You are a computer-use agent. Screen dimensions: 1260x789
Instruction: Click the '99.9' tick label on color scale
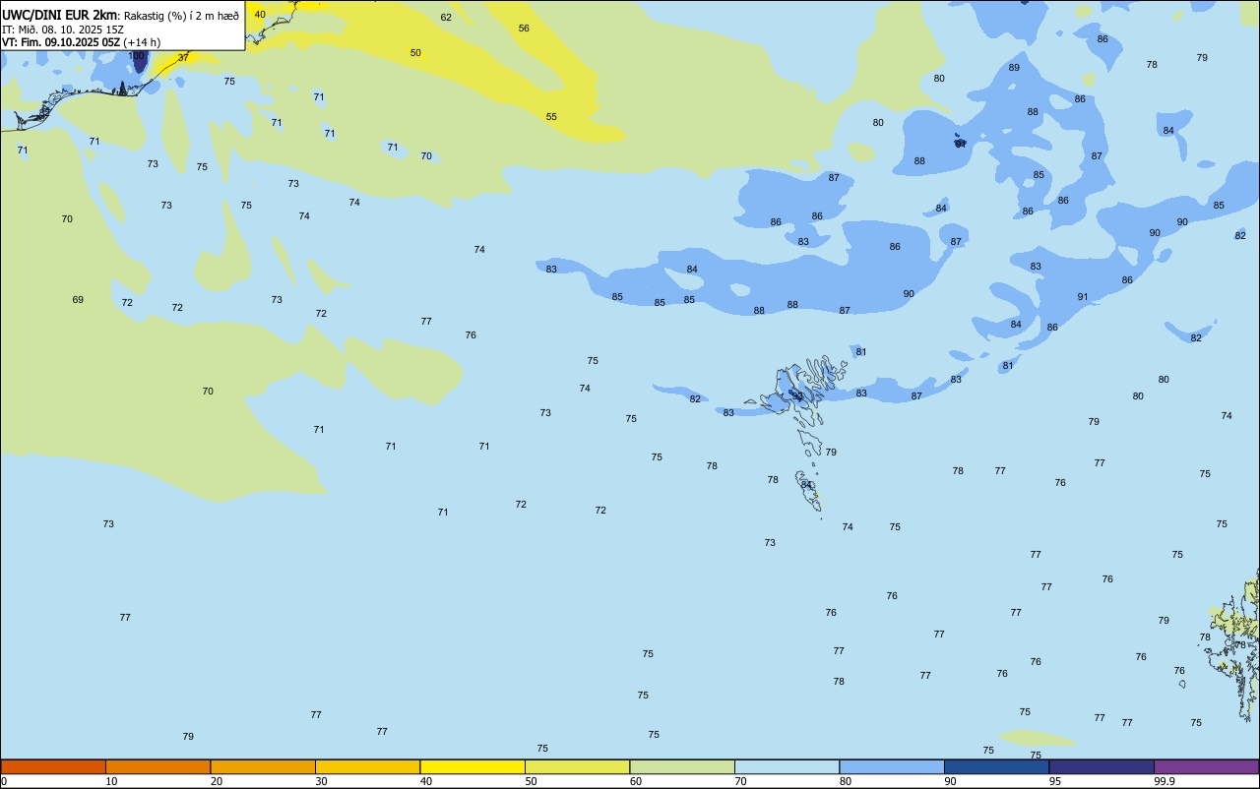click(x=1165, y=781)
